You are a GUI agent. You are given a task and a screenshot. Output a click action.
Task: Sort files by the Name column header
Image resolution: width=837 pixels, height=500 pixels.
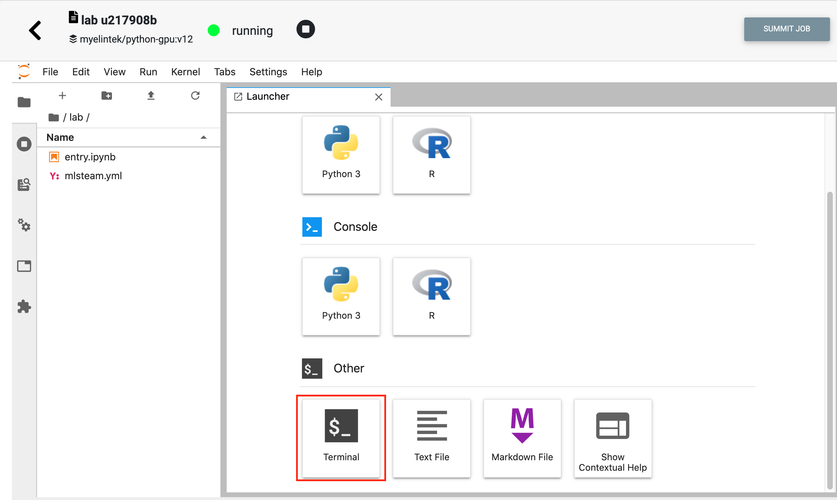(x=128, y=137)
